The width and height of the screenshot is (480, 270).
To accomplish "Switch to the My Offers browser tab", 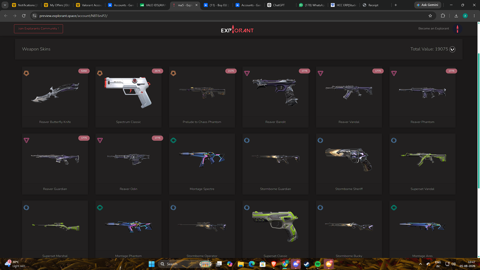I will (57, 5).
